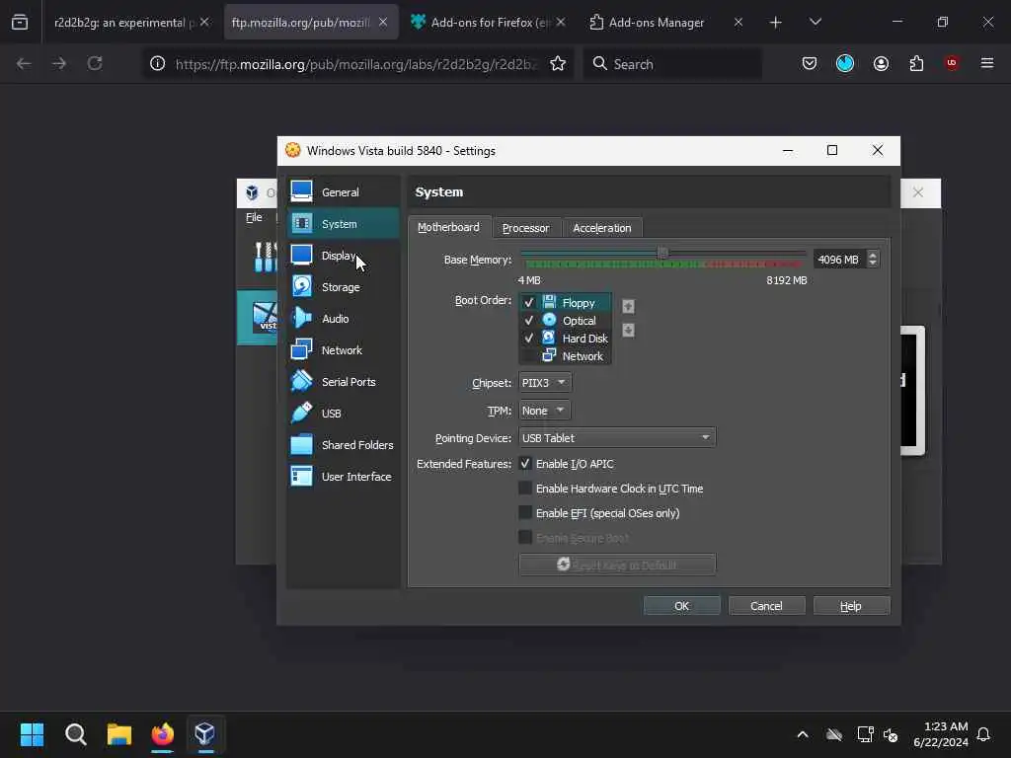1011x758 pixels.
Task: Open Firefox hamburger application menu
Action: [987, 63]
